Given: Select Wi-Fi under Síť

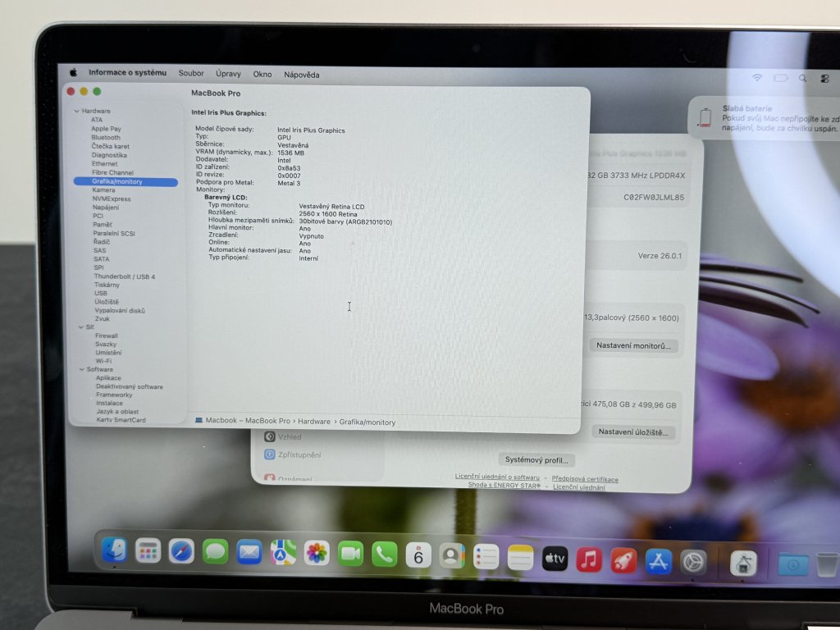Looking at the screenshot, I should (103, 361).
